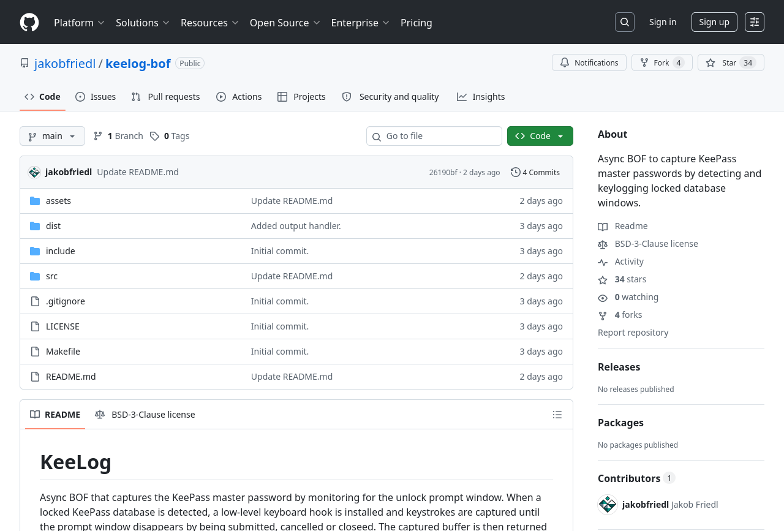784x531 pixels.
Task: Turn on repository Notifications
Action: [x=589, y=62]
